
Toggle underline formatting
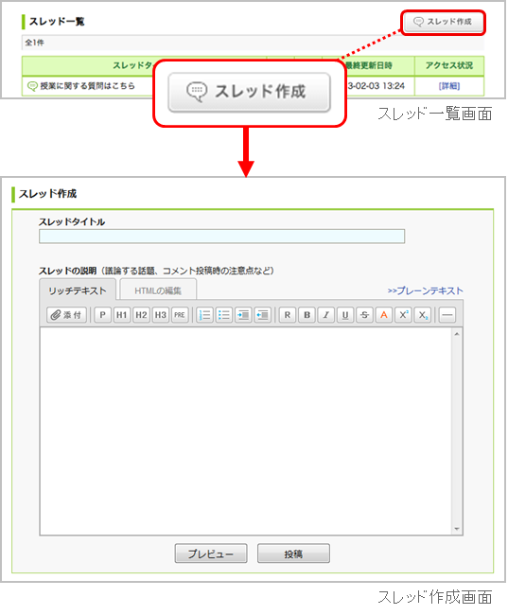345,315
